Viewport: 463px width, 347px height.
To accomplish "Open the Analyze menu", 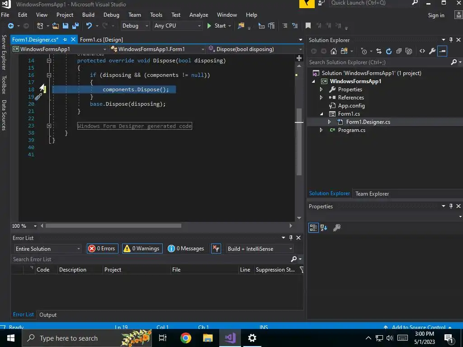I will (198, 15).
